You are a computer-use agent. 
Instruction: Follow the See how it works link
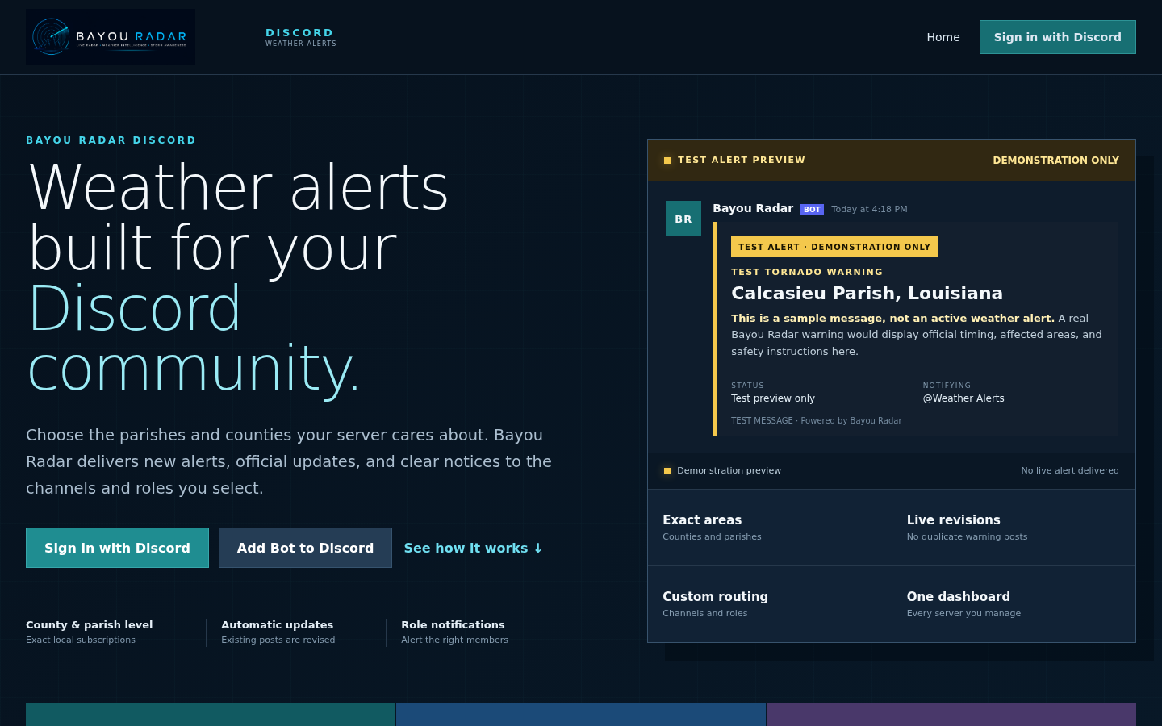click(x=474, y=548)
